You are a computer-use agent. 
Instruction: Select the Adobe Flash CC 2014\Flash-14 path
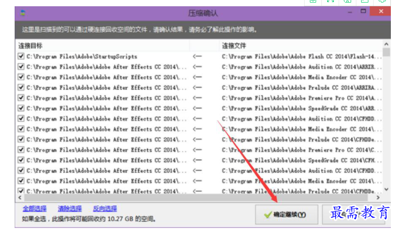click(x=302, y=56)
